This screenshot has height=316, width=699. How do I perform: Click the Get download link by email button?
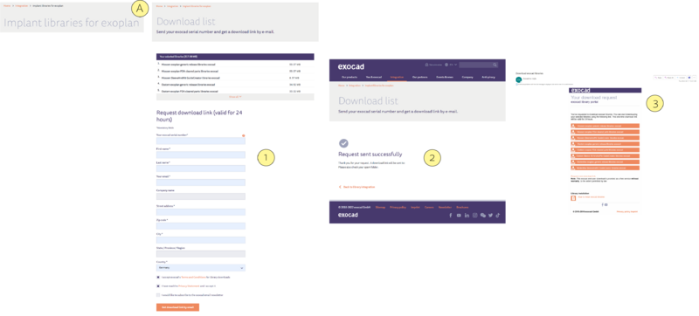pyautogui.click(x=177, y=307)
